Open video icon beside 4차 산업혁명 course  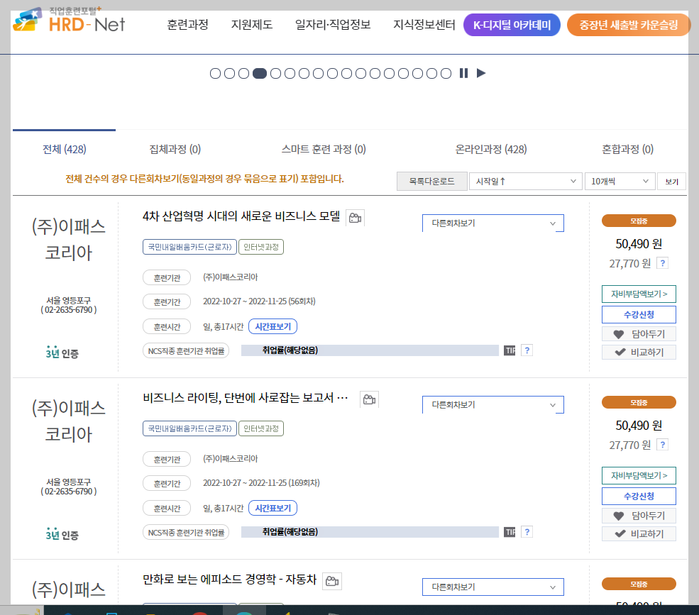click(x=356, y=218)
